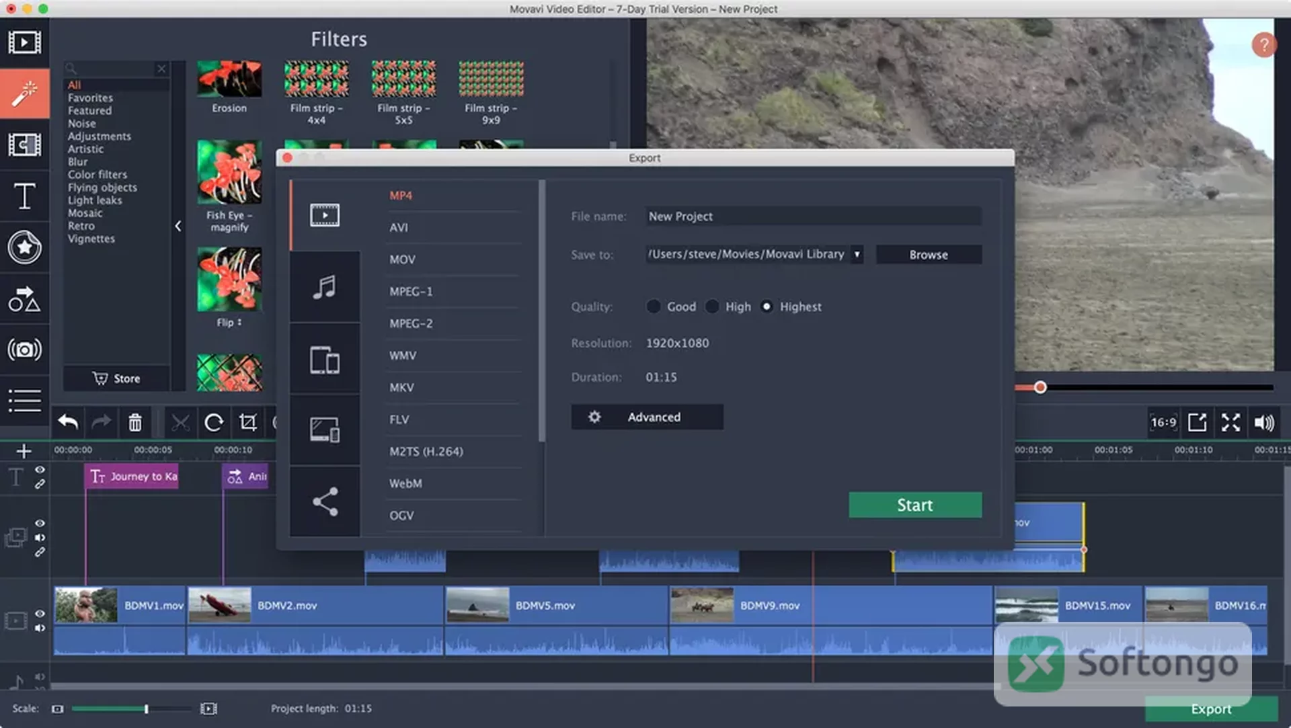Toggle main video track visibility eye
This screenshot has width=1291, height=728.
[40, 614]
